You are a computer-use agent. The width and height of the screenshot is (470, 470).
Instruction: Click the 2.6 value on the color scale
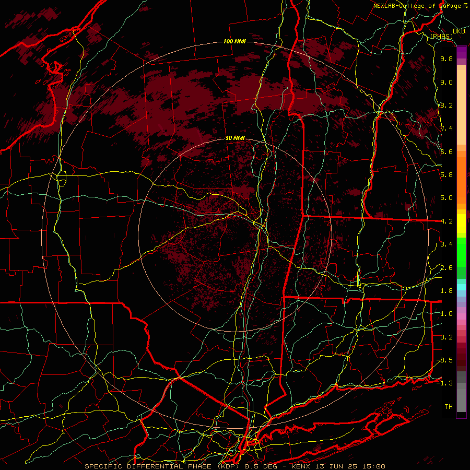point(446,267)
